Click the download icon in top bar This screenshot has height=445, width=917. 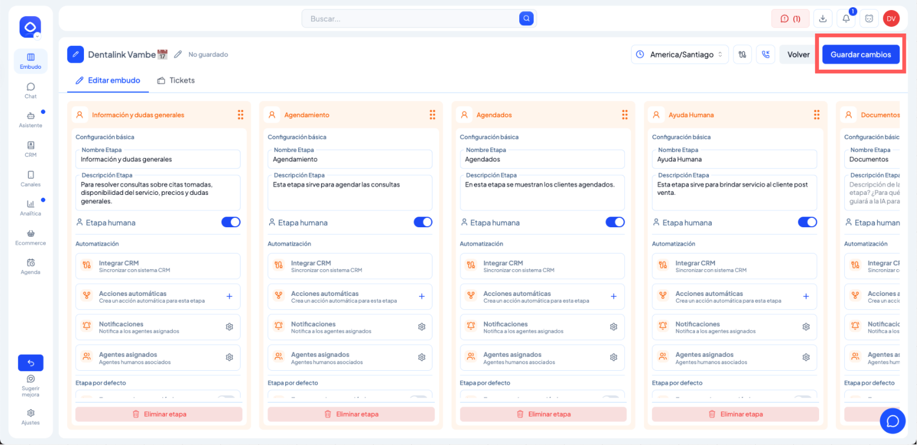(x=822, y=19)
